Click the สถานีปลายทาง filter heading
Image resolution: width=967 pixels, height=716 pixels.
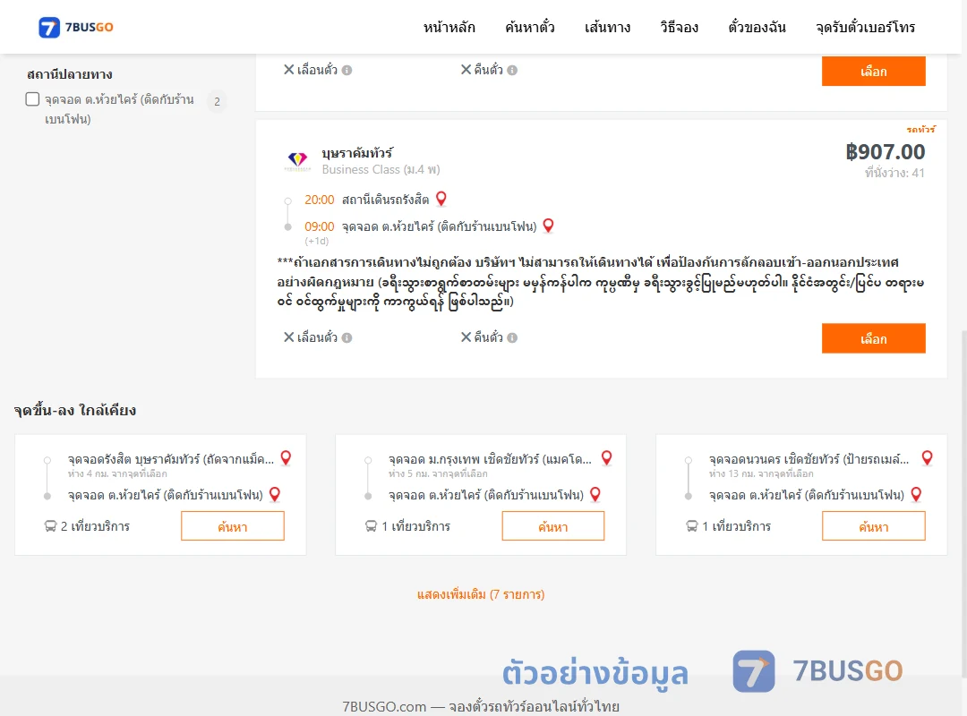click(70, 74)
